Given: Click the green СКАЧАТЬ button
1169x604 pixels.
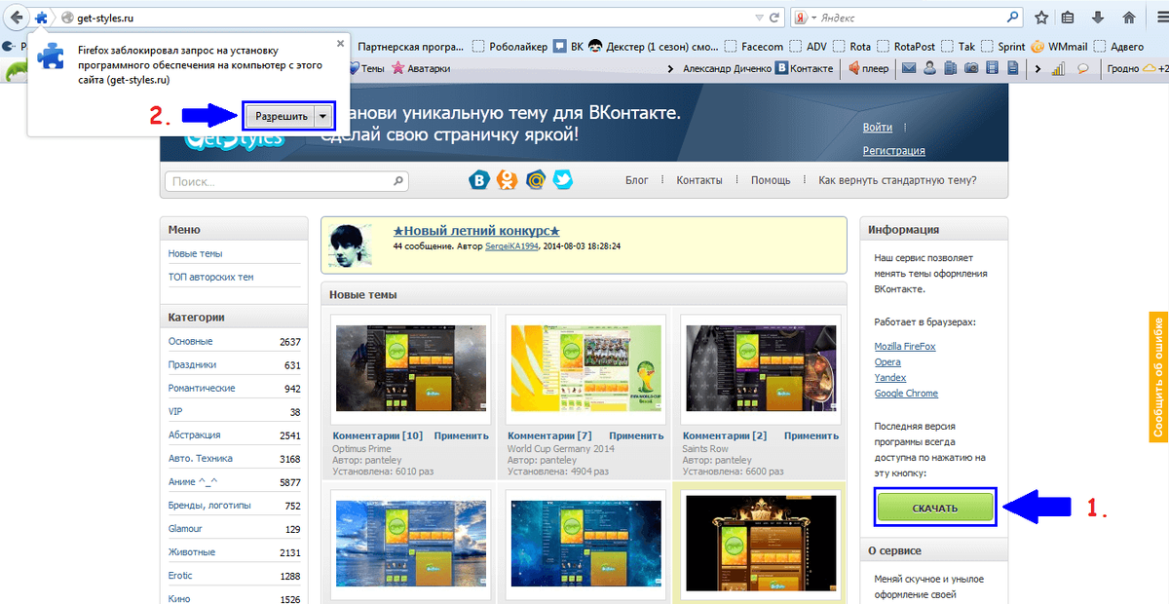Looking at the screenshot, I should click(935, 508).
